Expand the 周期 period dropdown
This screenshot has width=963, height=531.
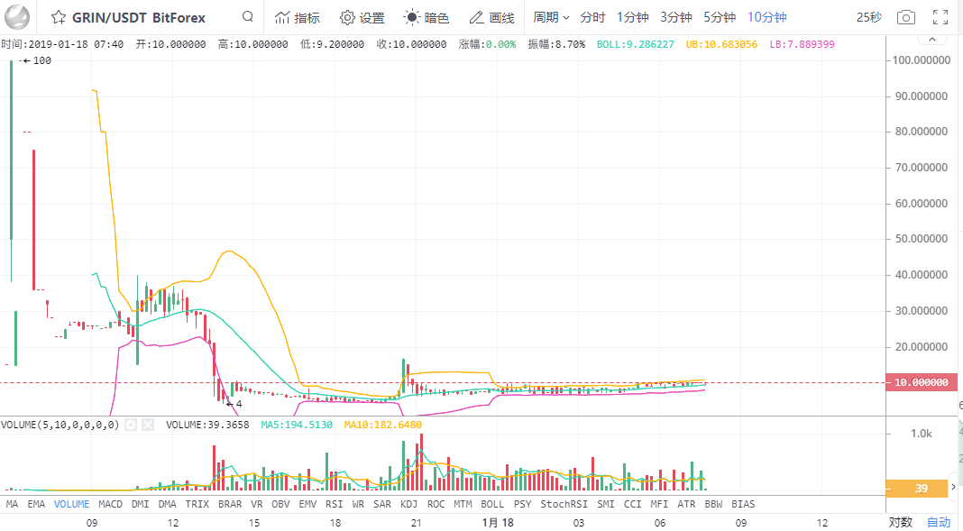[x=551, y=17]
